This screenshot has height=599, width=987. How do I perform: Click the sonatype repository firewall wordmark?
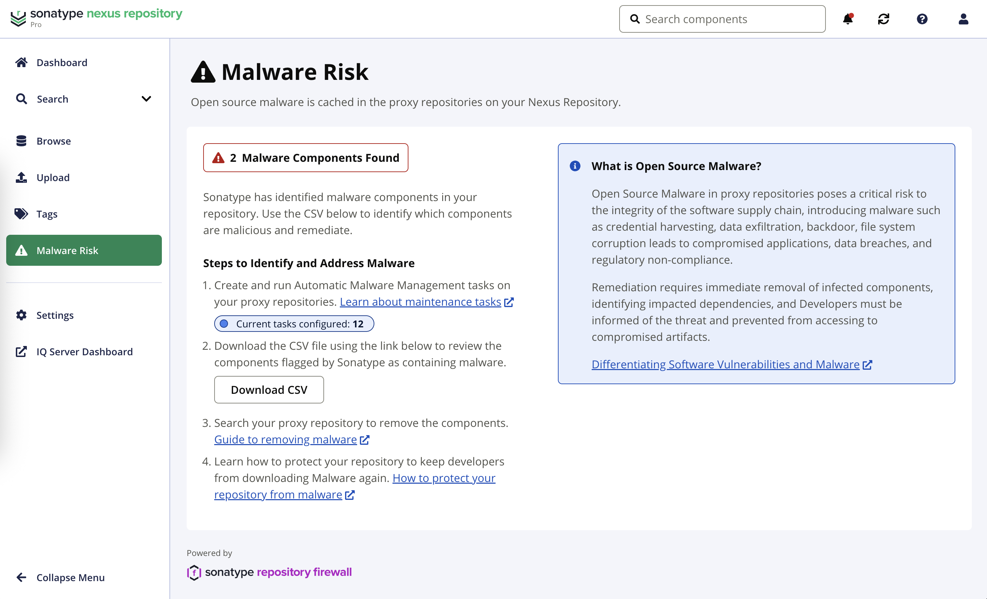click(278, 572)
